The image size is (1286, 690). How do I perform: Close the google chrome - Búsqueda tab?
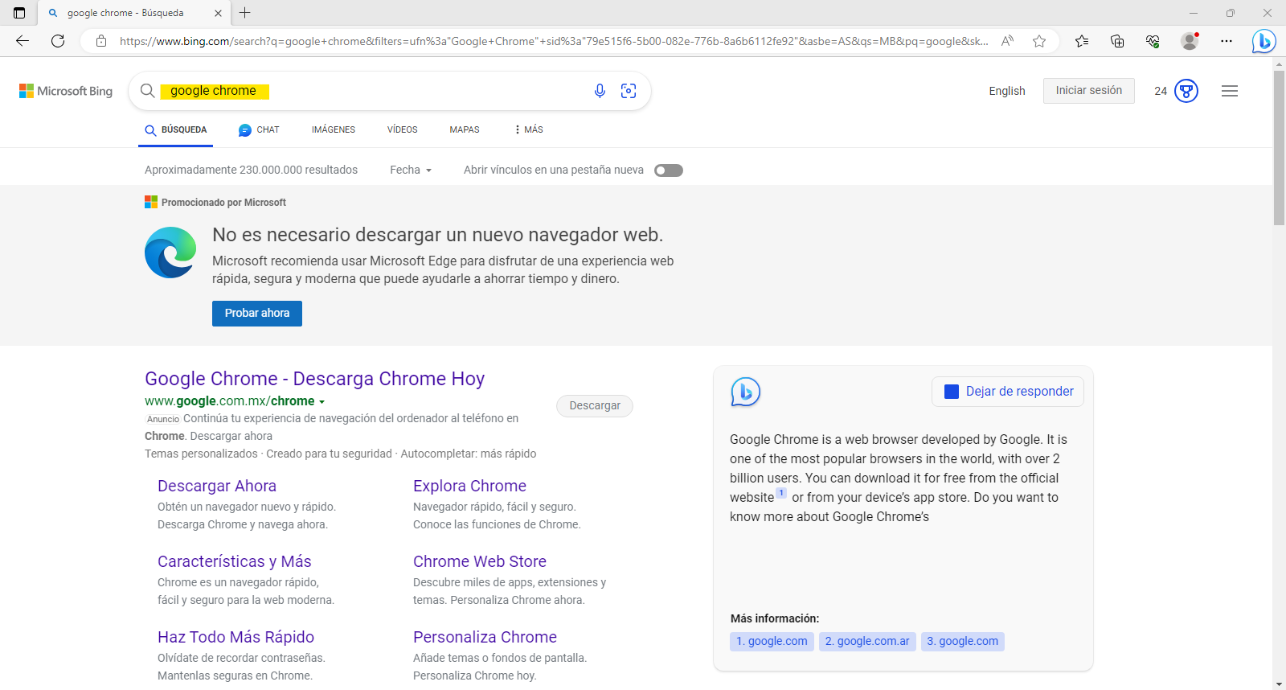218,13
